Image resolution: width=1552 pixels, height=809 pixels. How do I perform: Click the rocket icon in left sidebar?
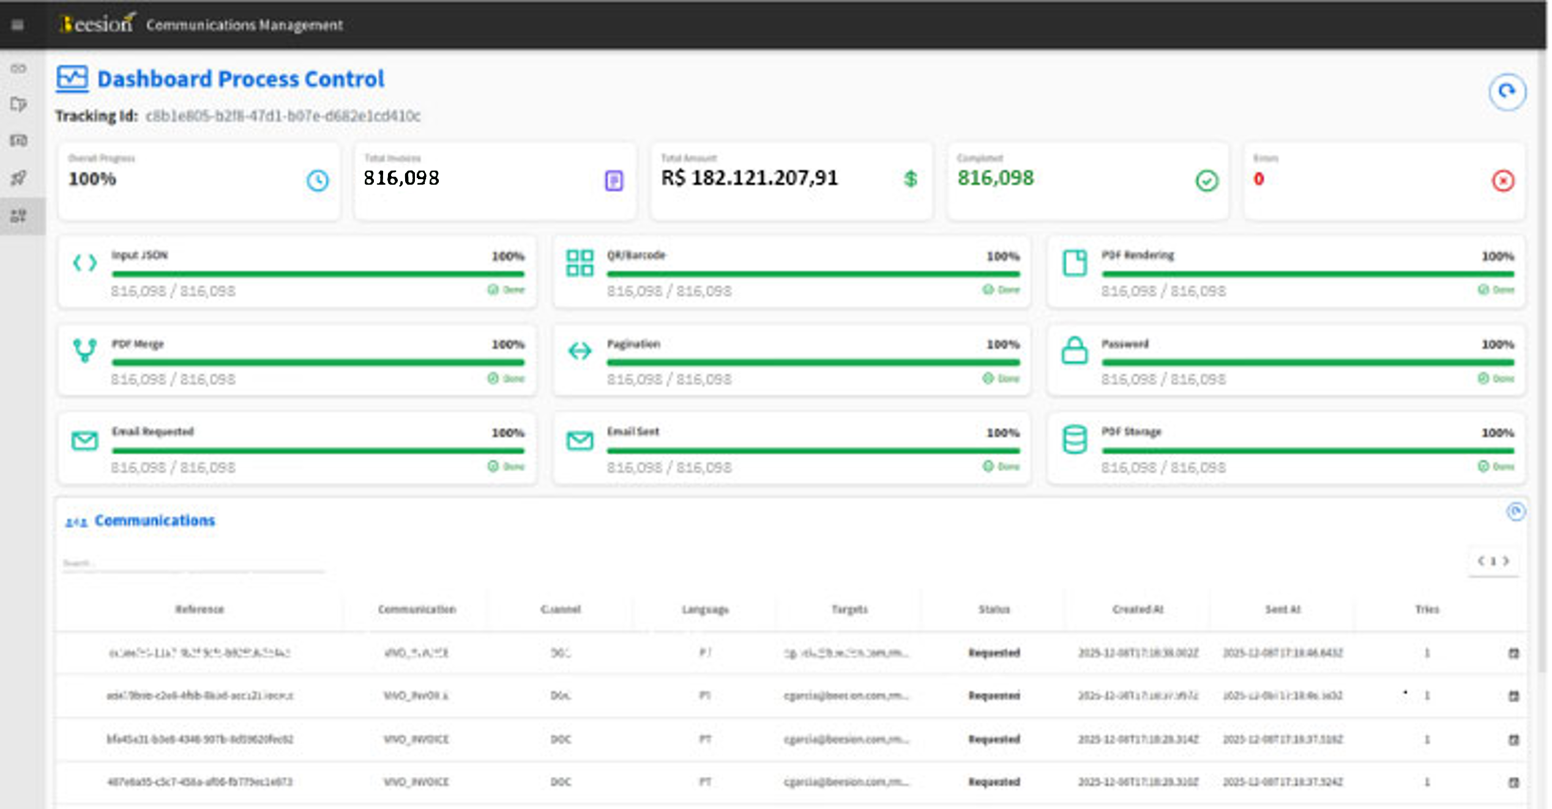click(18, 178)
